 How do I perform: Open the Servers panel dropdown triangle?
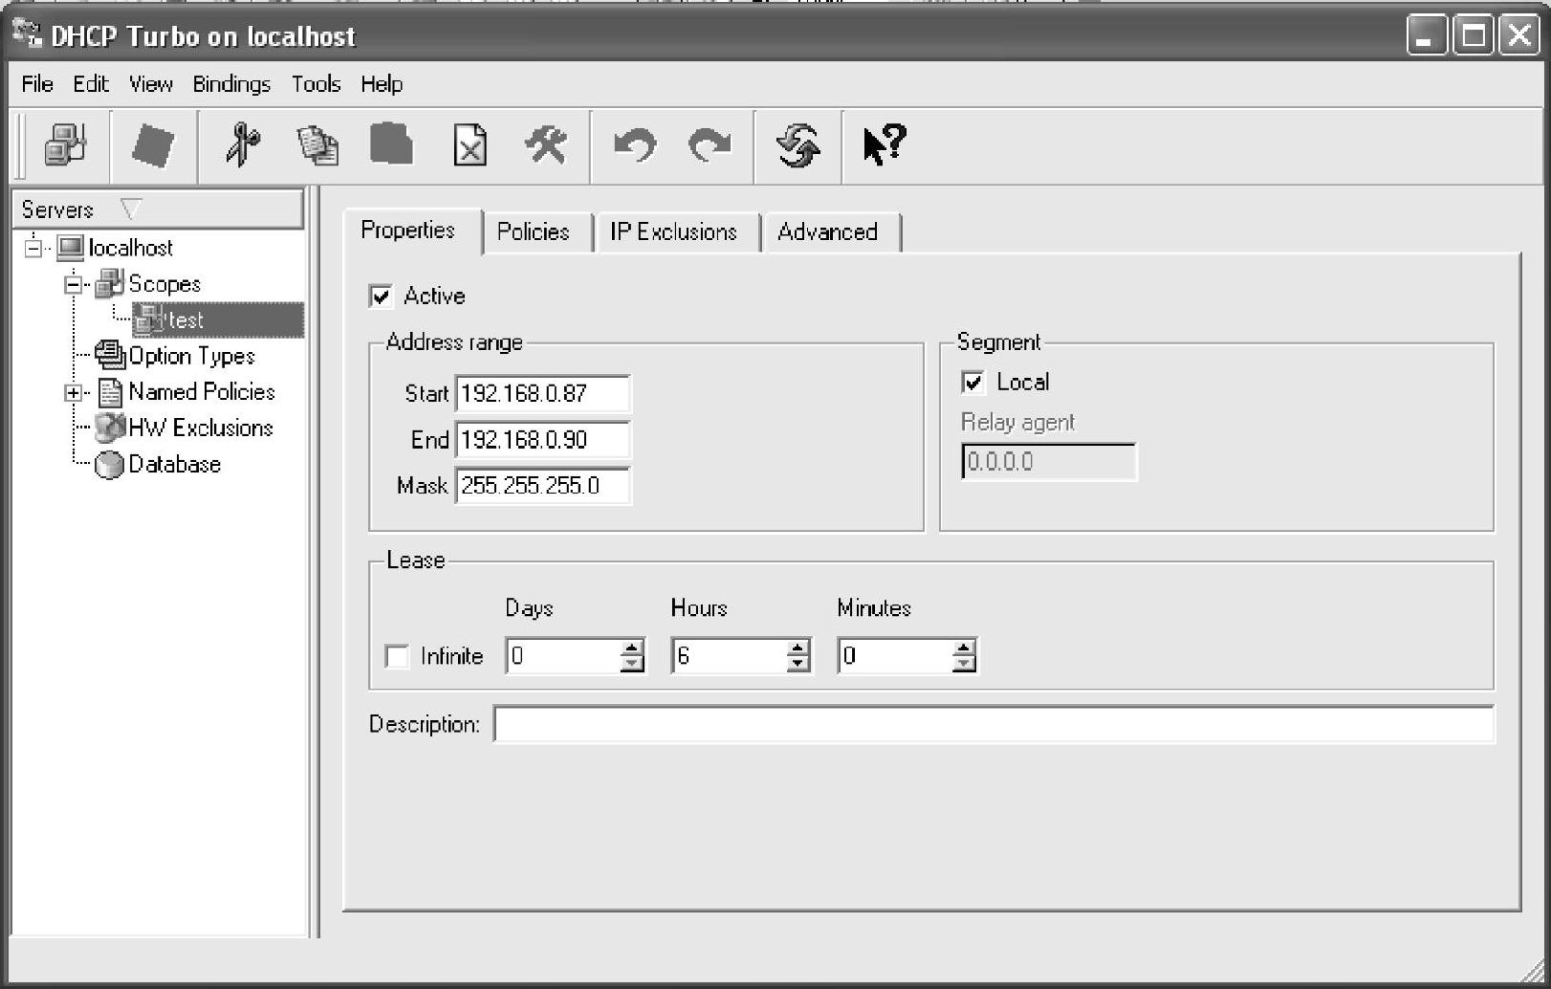(x=131, y=209)
